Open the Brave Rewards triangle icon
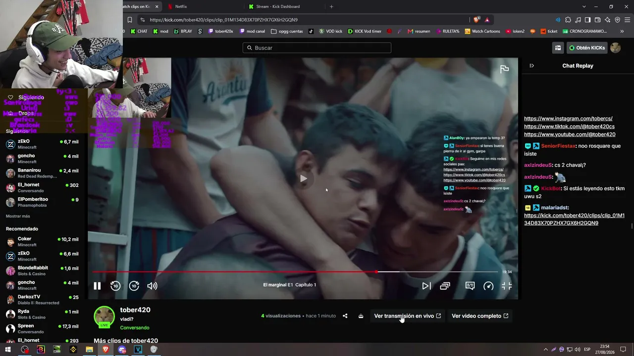 coord(487,20)
